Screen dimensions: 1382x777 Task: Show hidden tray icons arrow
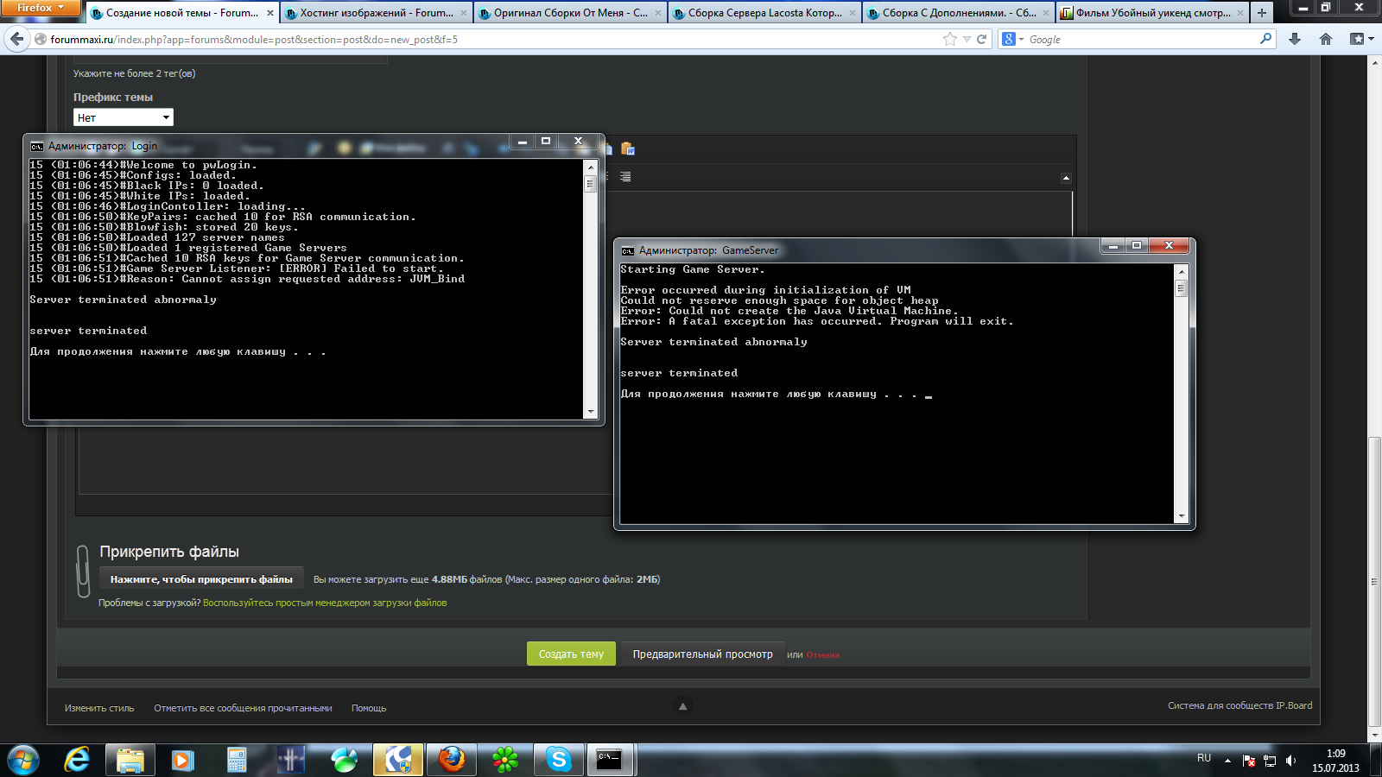[x=1227, y=761]
